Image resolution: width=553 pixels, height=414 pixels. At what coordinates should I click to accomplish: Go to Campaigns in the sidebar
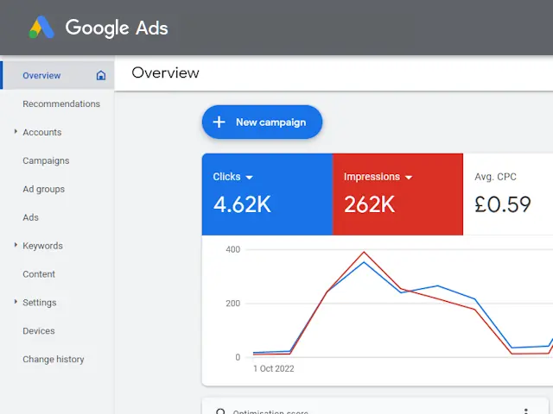pos(46,161)
